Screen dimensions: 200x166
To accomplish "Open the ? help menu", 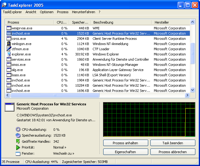I will point(99,12).
